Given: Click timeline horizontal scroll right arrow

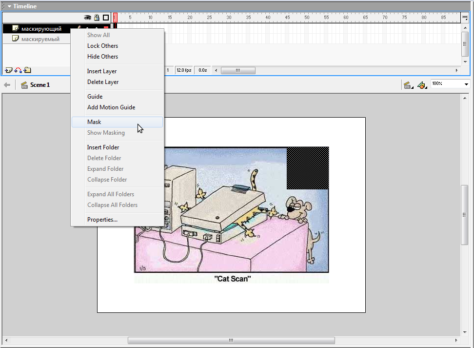Looking at the screenshot, I should [456, 70].
